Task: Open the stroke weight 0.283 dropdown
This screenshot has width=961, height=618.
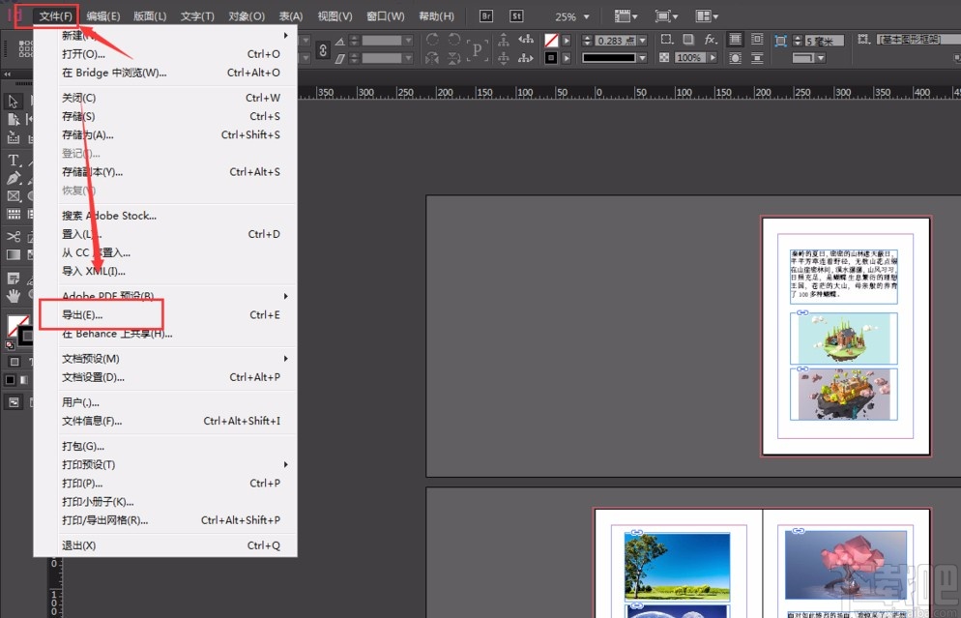Action: pyautogui.click(x=644, y=41)
